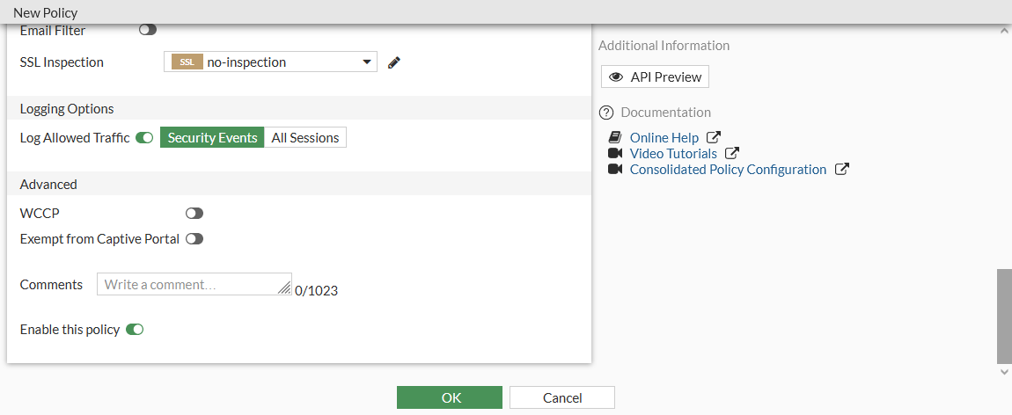Viewport: 1012px width, 415px height.
Task: Toggle Log Allowed Traffic off
Action: point(144,138)
